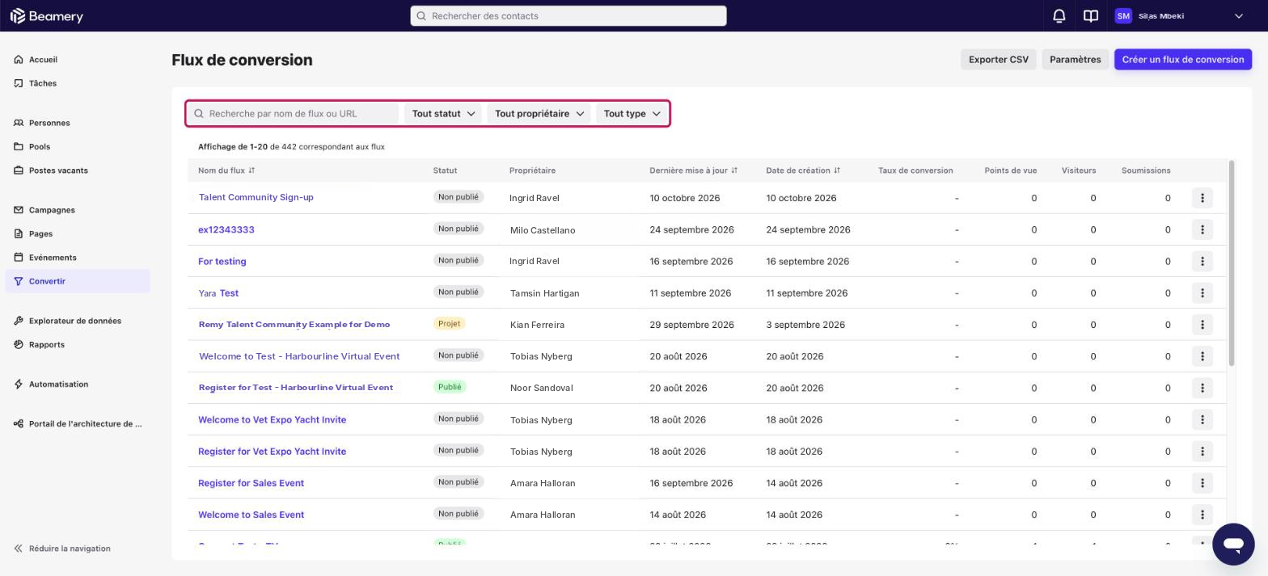Viewport: 1268px width, 576px height.
Task: Open row actions for Welcome to Vet Expo Yacht Invite
Action: [x=1202, y=420]
